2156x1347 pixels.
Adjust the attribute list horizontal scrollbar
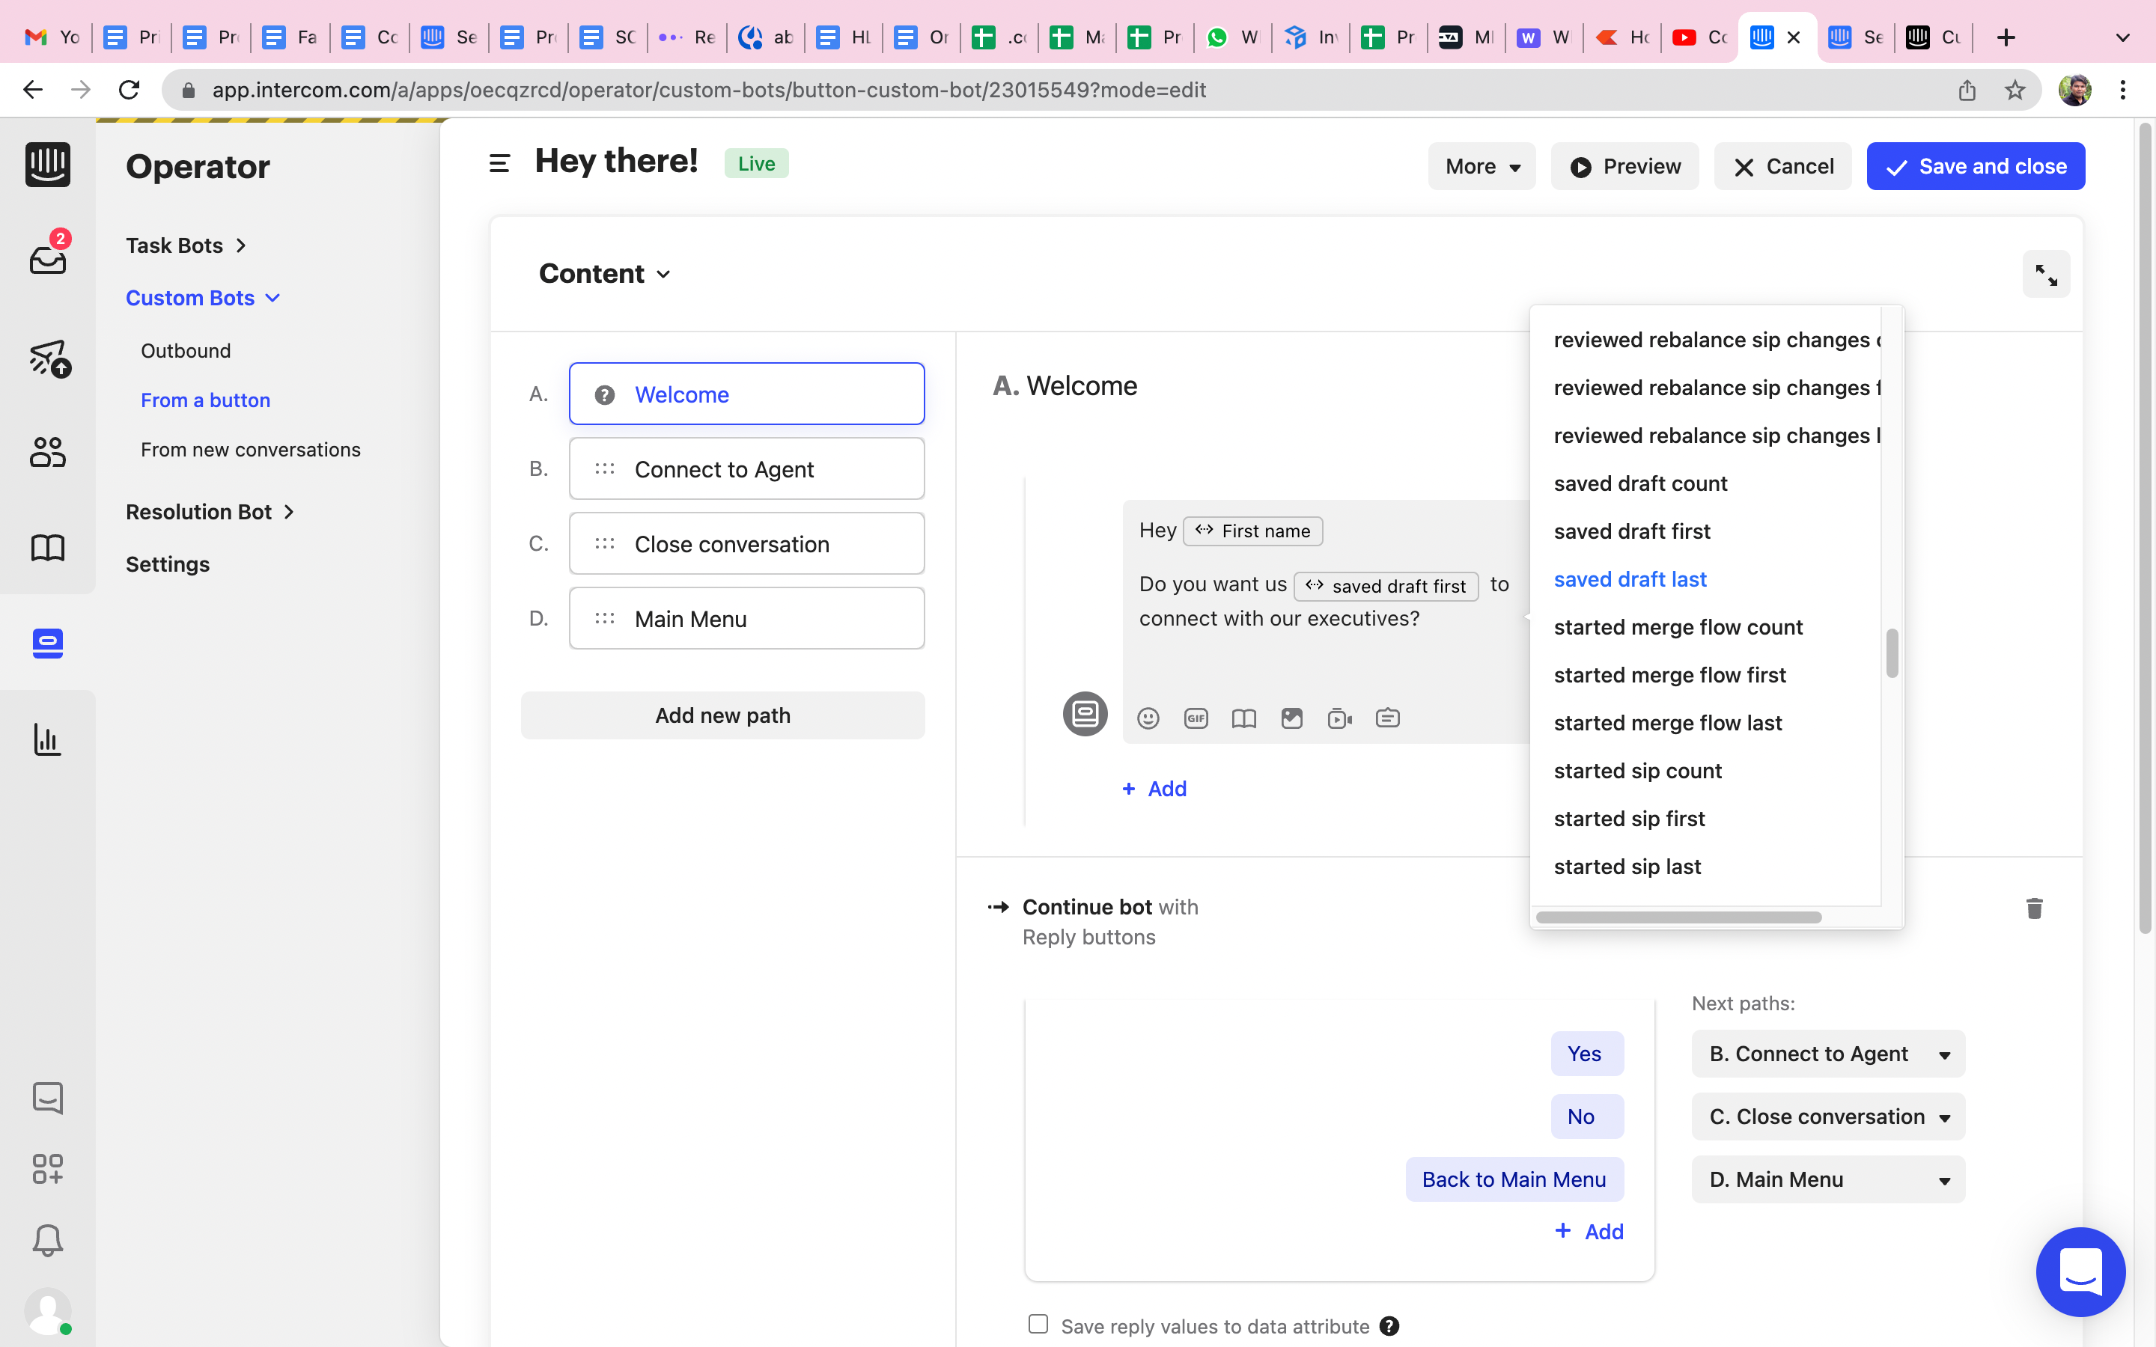click(x=1678, y=917)
